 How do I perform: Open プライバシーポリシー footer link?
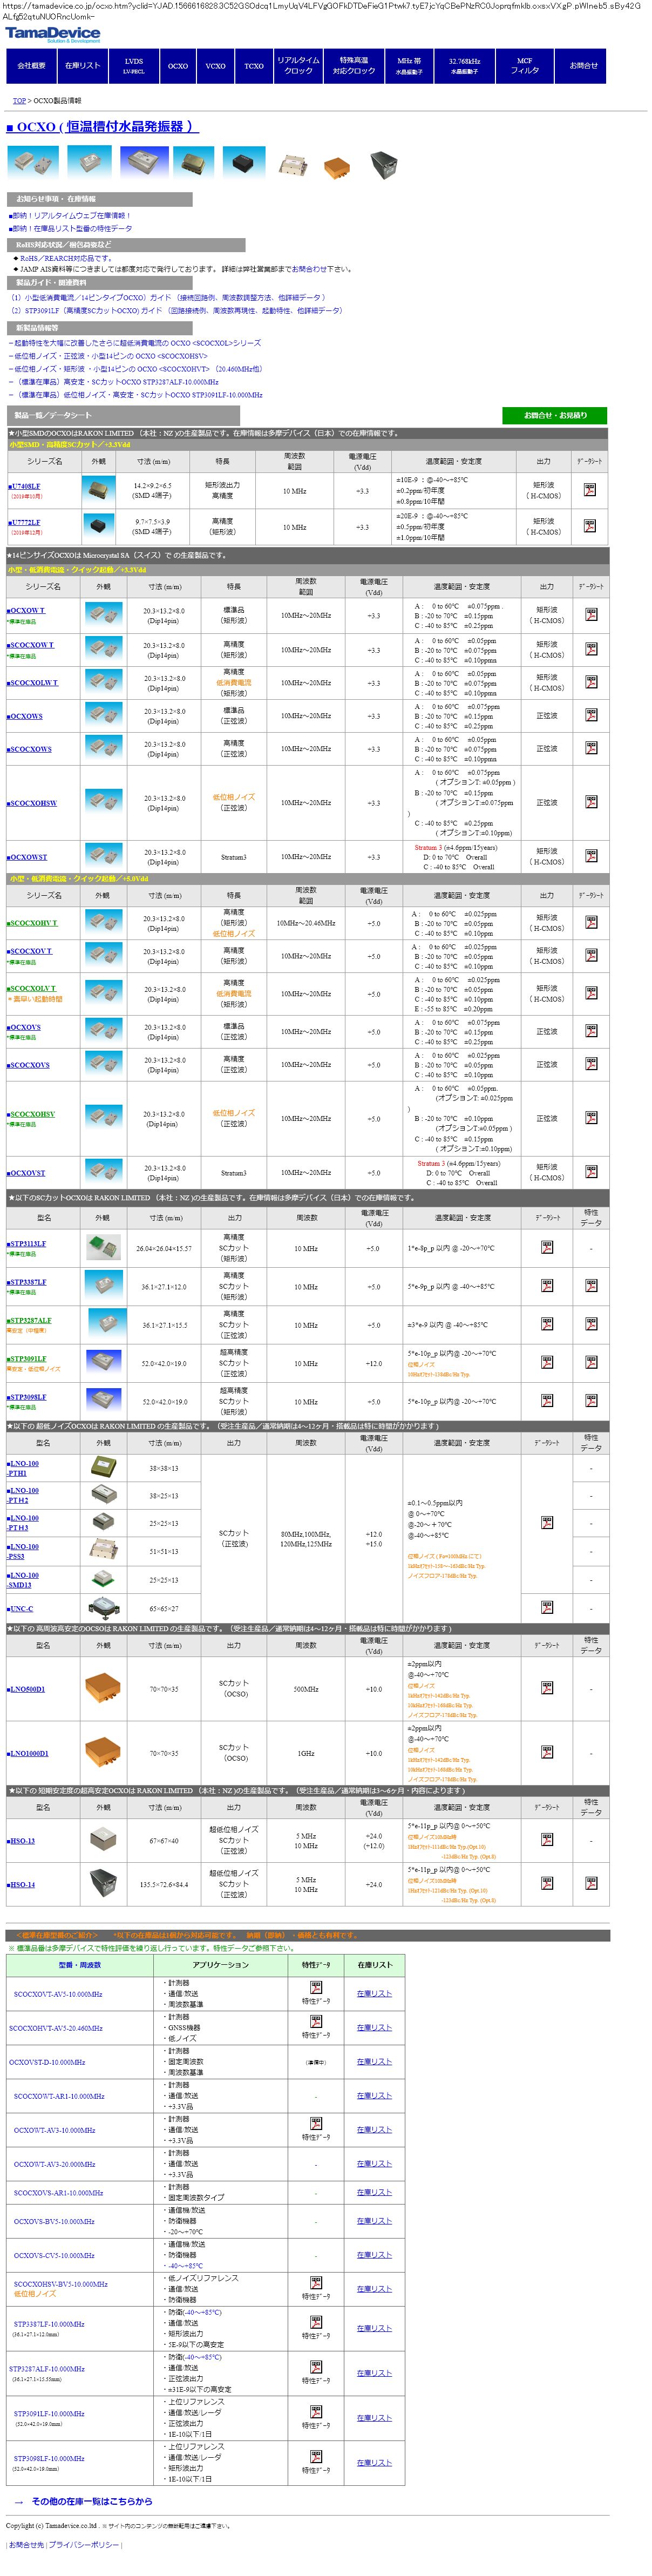pos(83,2545)
